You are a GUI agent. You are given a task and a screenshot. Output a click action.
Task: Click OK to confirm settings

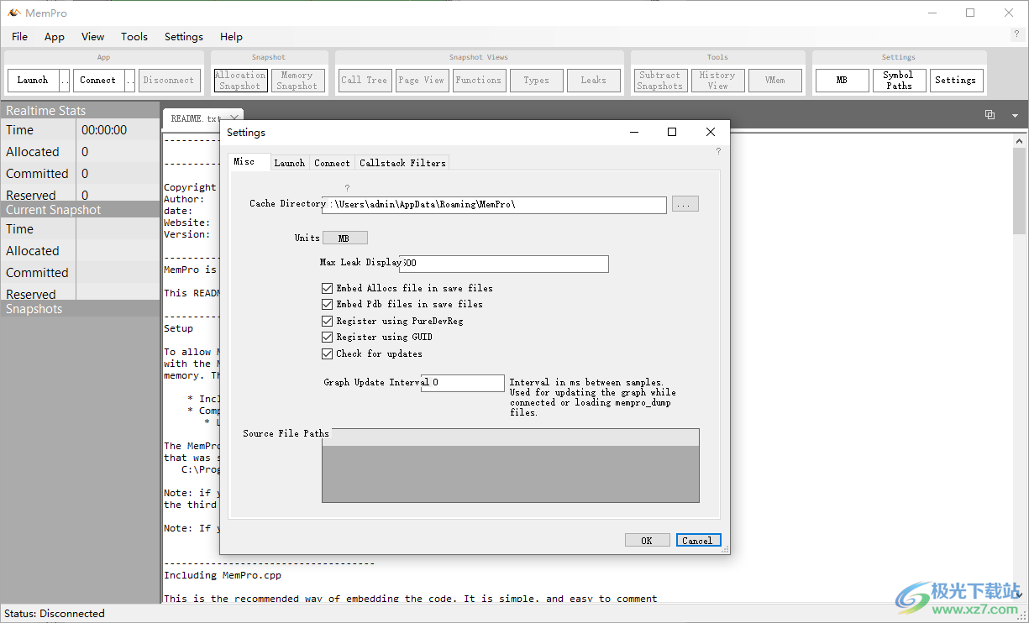[647, 541]
